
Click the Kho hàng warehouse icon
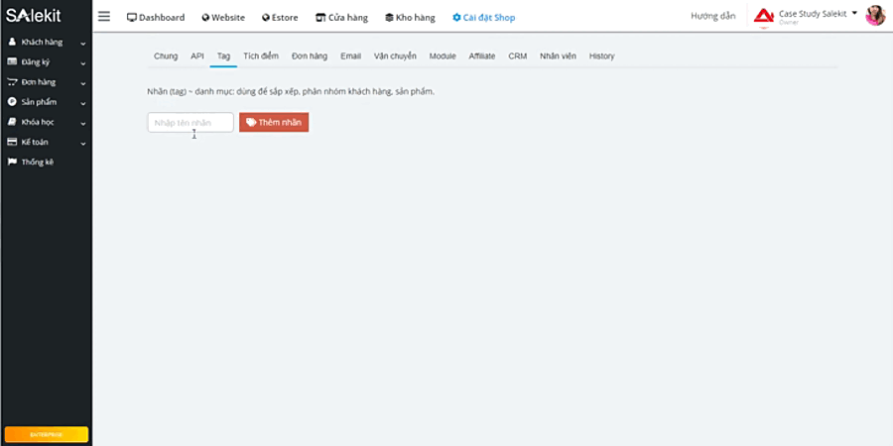(390, 18)
